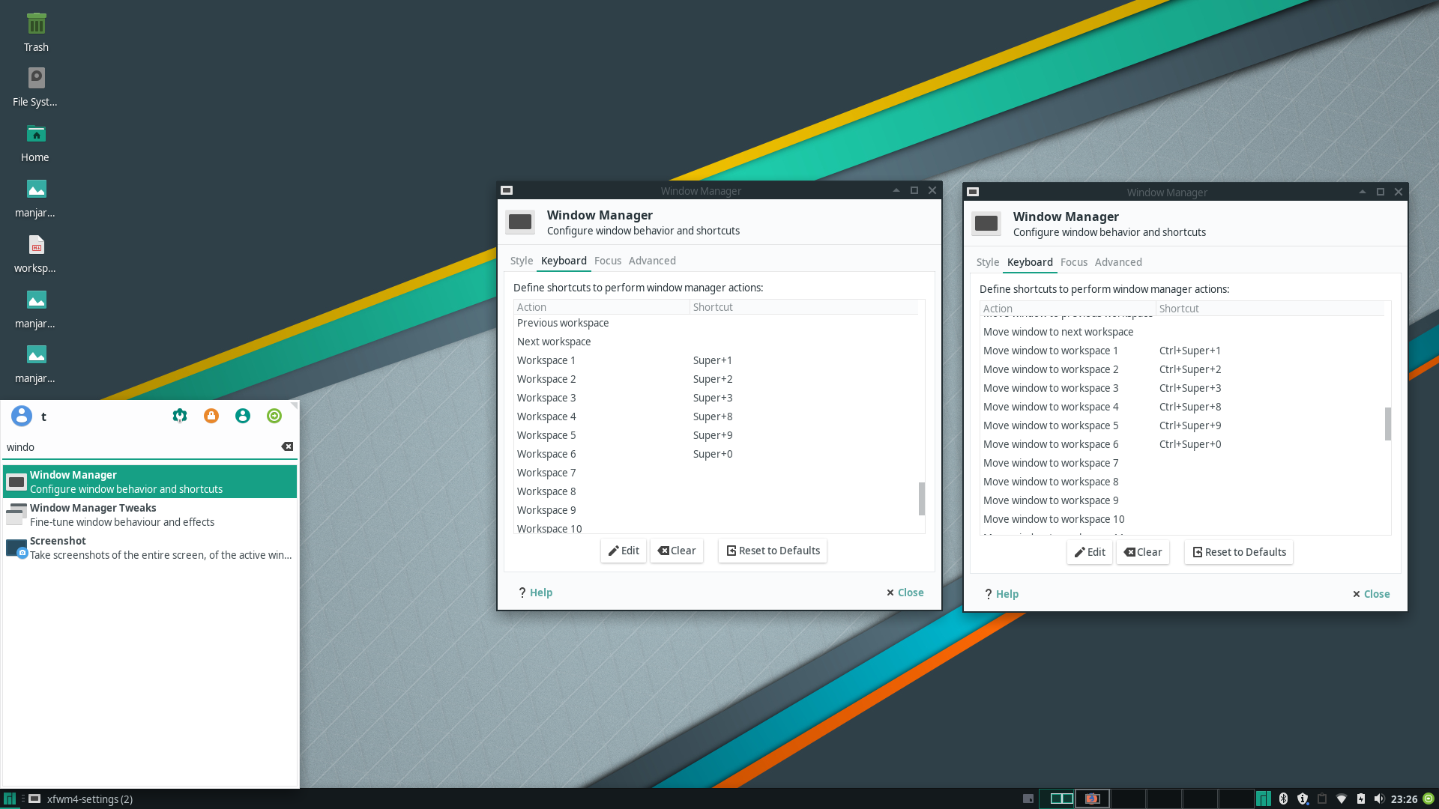Switch to Focus tab in left window
1439x809 pixels.
[x=607, y=261]
